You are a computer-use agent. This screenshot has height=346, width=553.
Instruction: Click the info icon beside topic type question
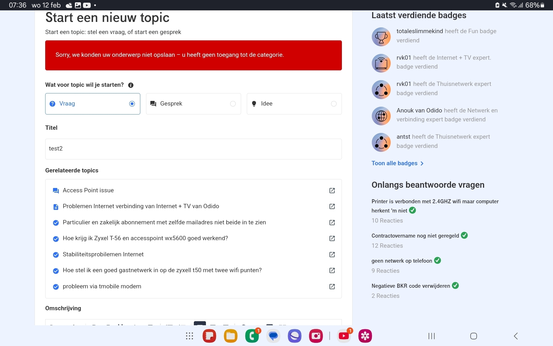pos(131,85)
